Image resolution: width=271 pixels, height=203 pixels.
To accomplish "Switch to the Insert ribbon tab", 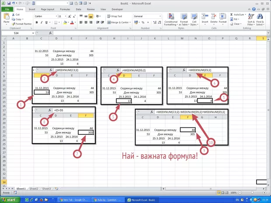I will click(32, 9).
